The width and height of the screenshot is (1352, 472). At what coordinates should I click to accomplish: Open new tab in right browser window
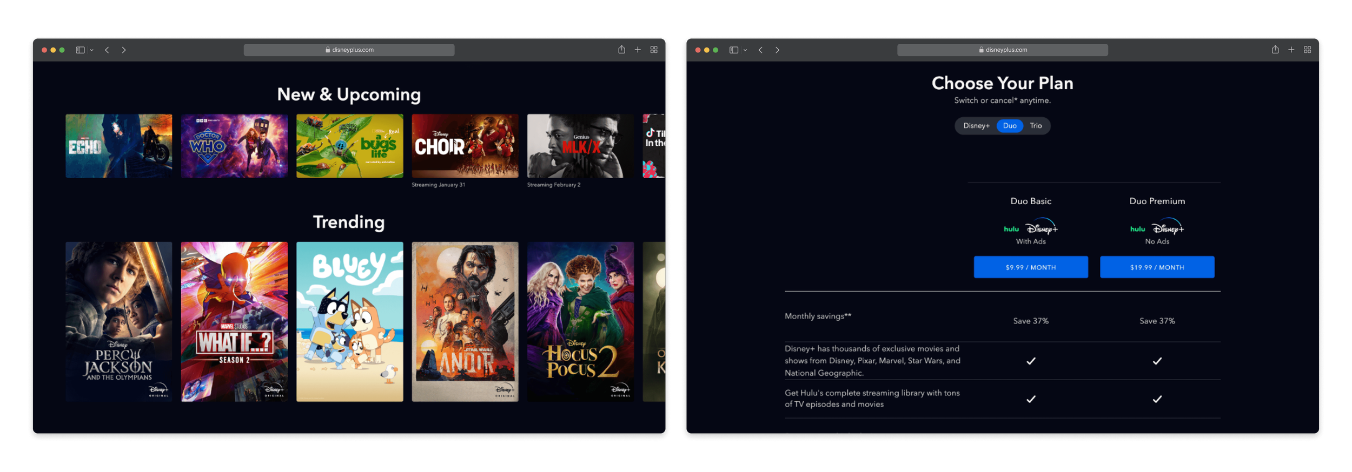point(1291,50)
